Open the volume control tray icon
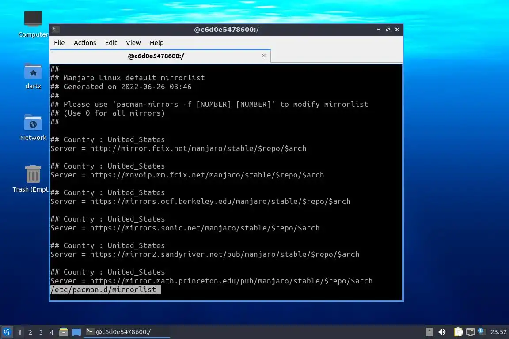 pyautogui.click(x=442, y=332)
